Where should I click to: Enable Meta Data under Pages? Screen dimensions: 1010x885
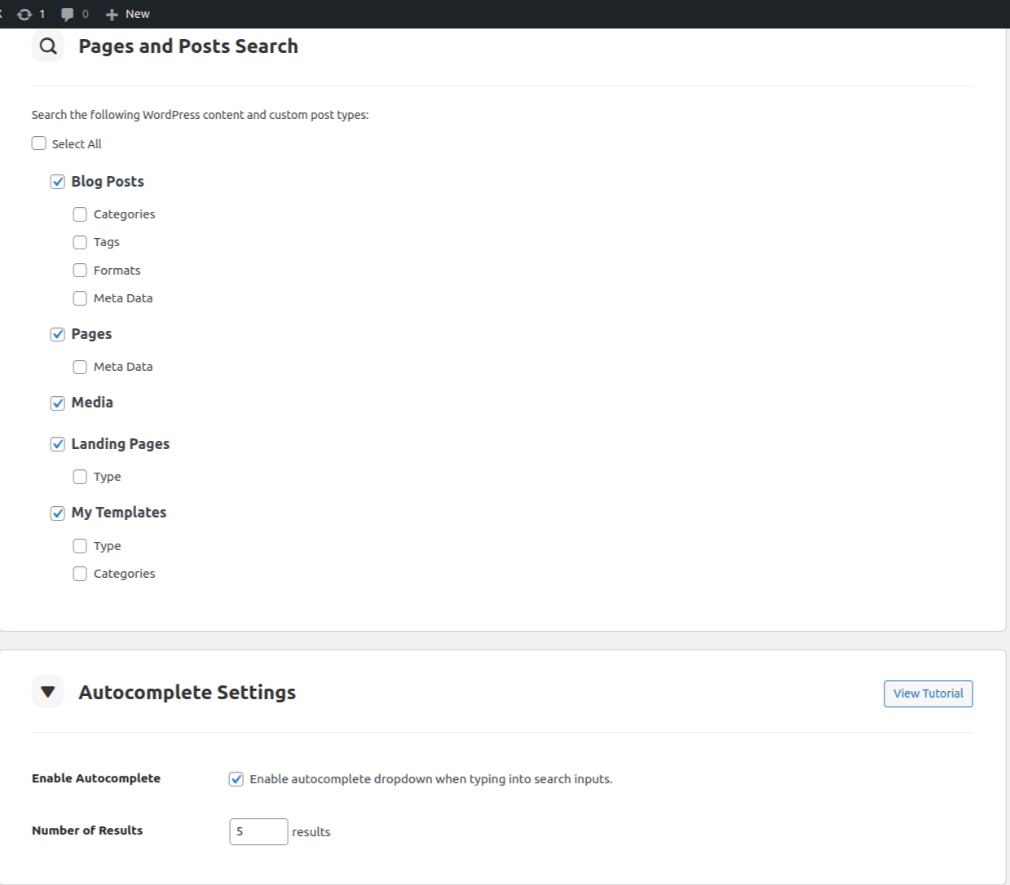coord(80,367)
